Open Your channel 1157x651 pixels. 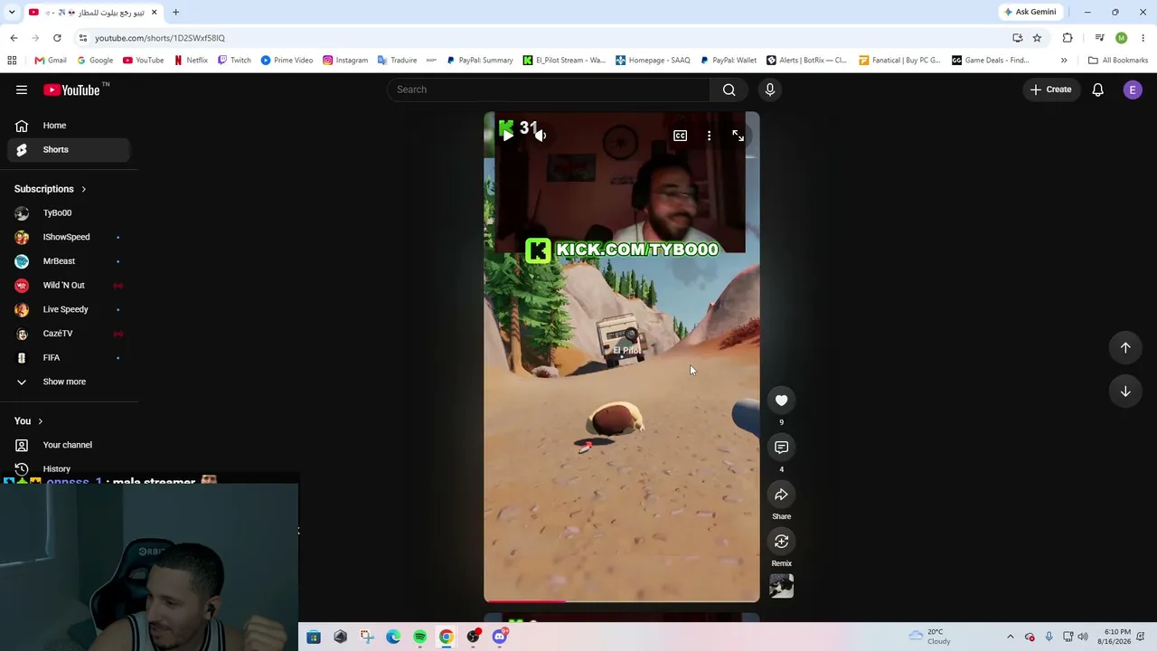[x=69, y=445]
